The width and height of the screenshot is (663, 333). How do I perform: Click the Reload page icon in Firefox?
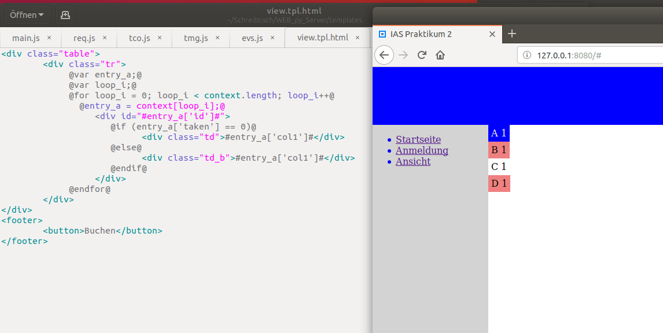click(x=422, y=54)
